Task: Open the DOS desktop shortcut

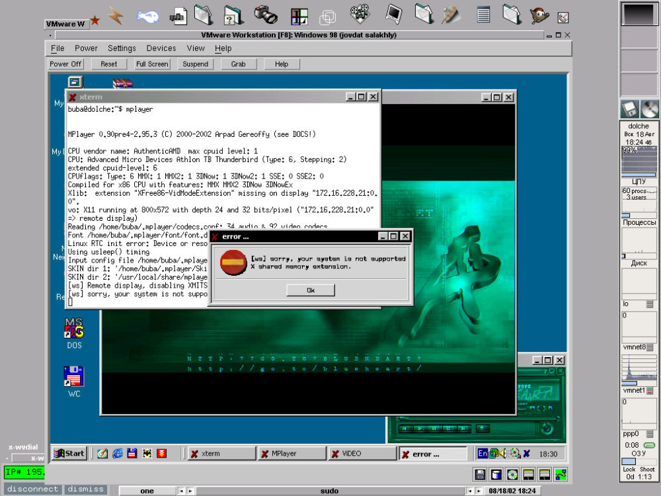Action: pos(74,333)
